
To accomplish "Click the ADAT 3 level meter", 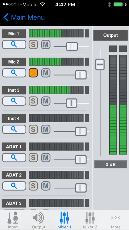I will coord(56,203).
